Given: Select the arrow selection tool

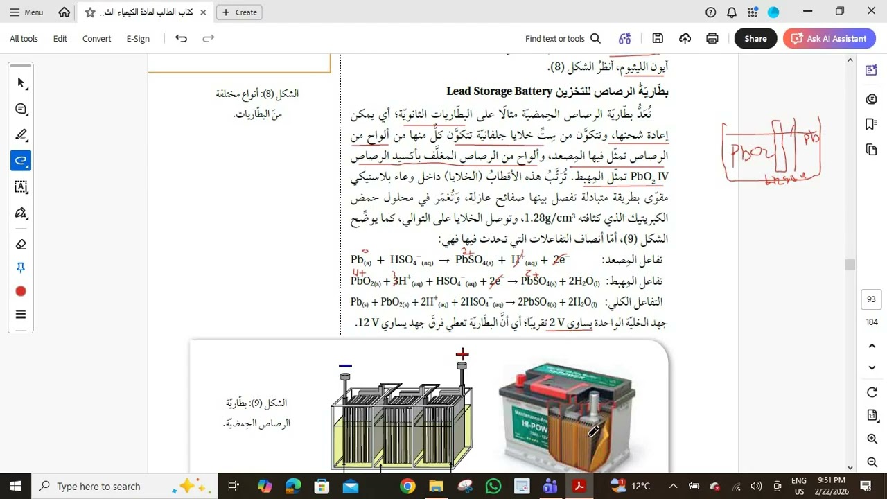Looking at the screenshot, I should 21,83.
